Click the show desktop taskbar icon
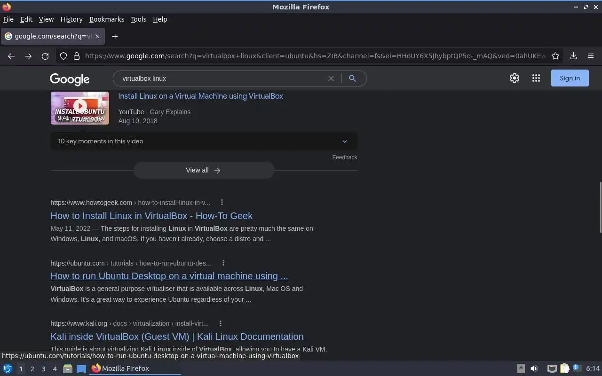This screenshot has width=602, height=376. point(81,368)
